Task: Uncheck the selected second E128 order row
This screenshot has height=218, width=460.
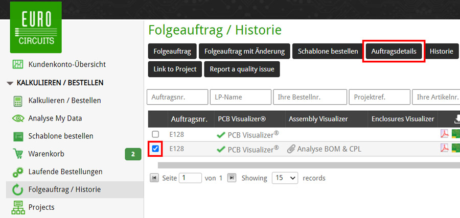Action: (x=155, y=149)
